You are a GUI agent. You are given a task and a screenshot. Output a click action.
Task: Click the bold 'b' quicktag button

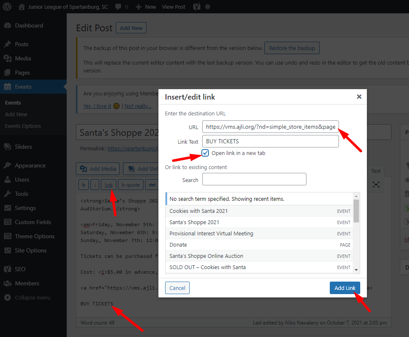click(x=83, y=185)
